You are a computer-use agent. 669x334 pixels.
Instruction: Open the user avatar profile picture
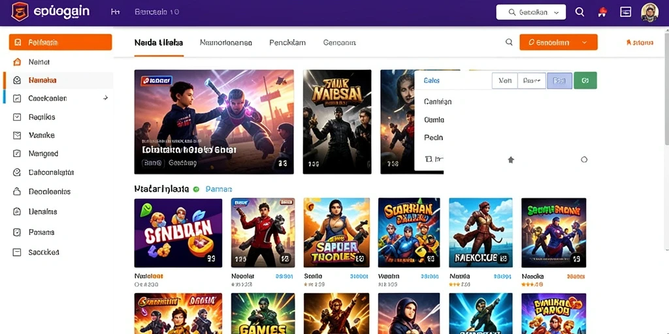coord(649,12)
